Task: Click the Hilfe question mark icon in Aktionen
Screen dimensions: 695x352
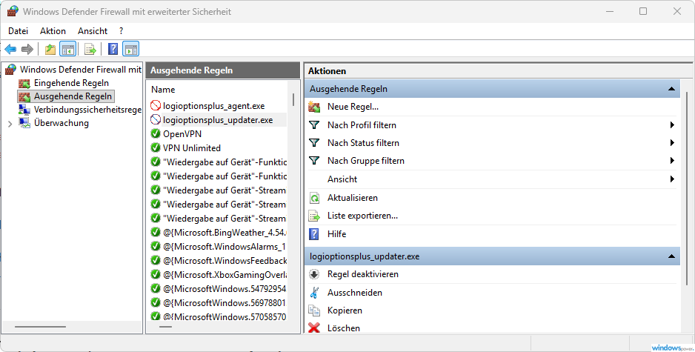Action: click(314, 234)
